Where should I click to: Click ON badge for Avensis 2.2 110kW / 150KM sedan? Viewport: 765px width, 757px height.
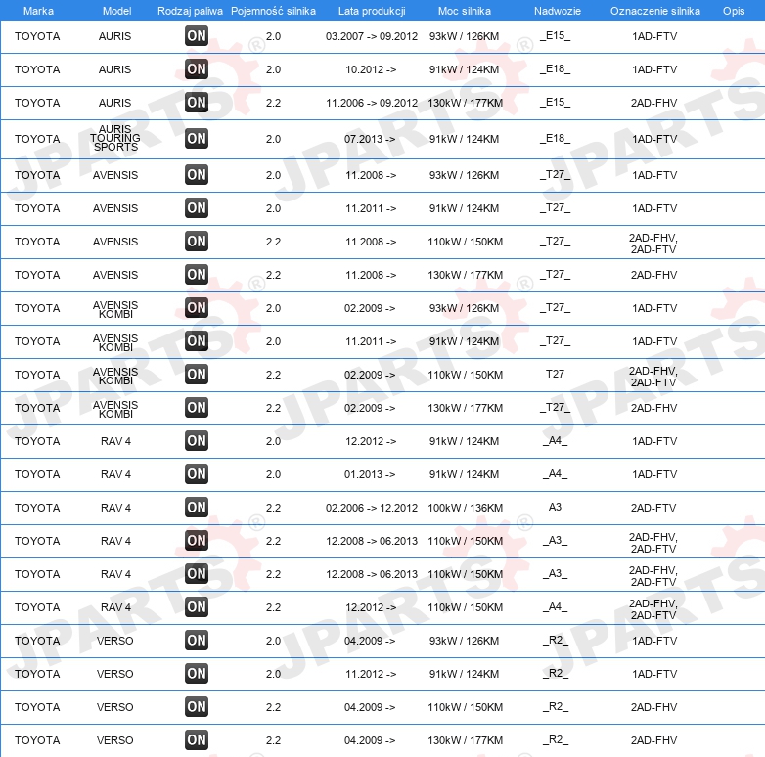pos(197,241)
